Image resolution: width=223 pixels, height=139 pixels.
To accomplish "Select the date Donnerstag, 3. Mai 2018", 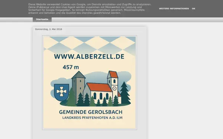I will (x=48, y=29).
